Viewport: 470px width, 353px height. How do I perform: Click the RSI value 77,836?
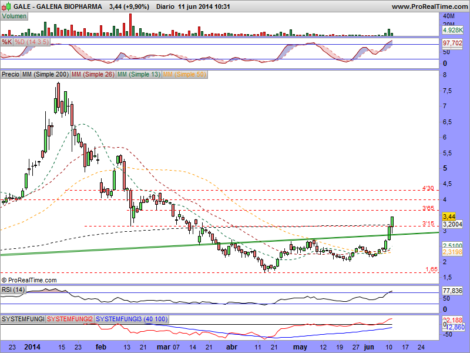click(452, 291)
